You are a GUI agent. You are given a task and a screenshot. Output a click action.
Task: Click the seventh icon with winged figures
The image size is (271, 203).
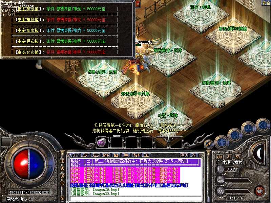(x=136, y=155)
